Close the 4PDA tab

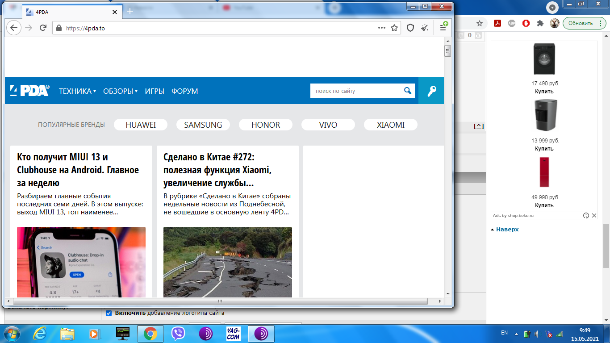(115, 12)
